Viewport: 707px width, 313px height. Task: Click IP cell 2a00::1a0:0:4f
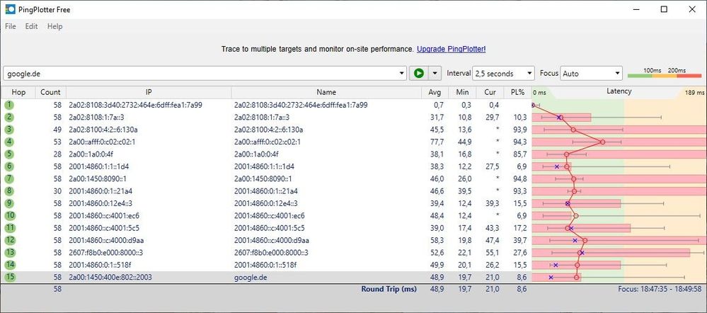91,154
